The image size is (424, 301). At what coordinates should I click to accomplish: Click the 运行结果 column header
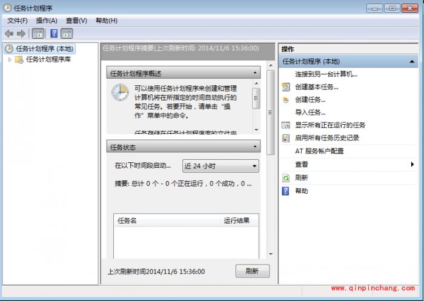click(240, 220)
